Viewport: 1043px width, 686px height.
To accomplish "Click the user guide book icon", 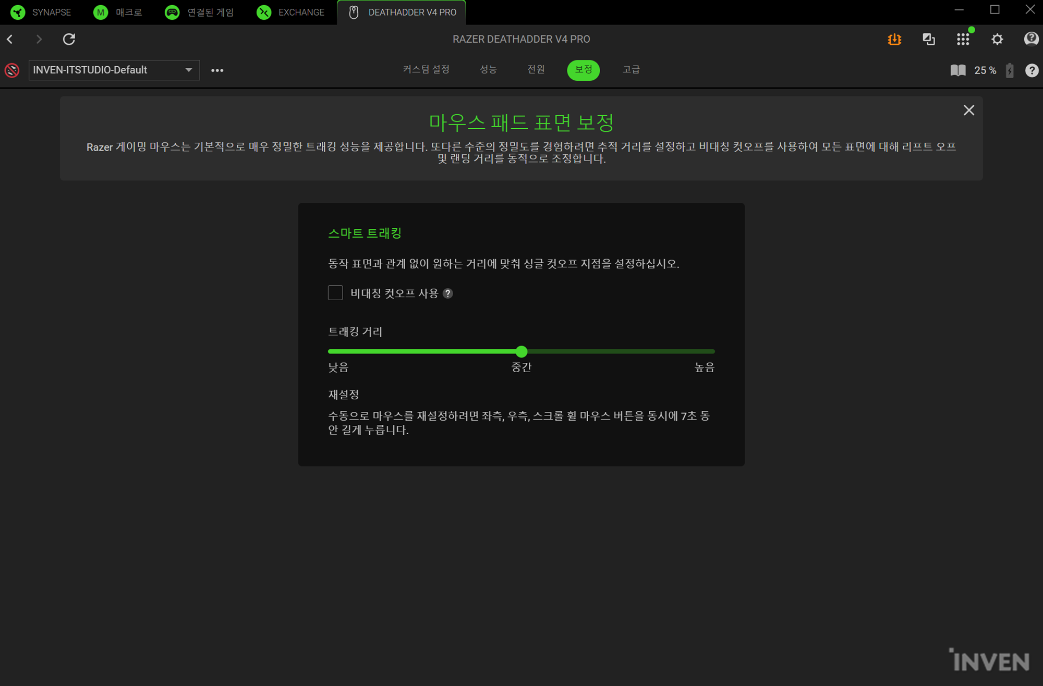I will click(958, 70).
